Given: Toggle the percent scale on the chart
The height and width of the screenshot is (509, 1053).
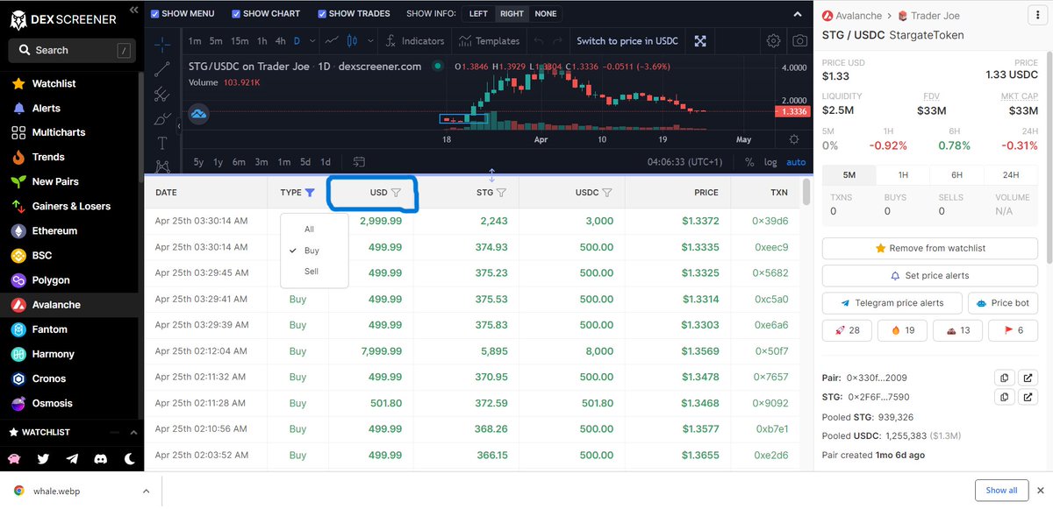Looking at the screenshot, I should [x=749, y=162].
